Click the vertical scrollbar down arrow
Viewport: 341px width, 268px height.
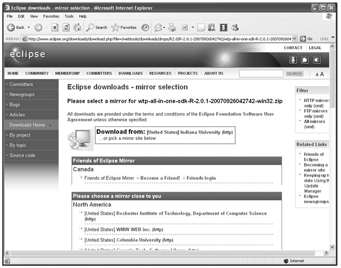pyautogui.click(x=332, y=247)
